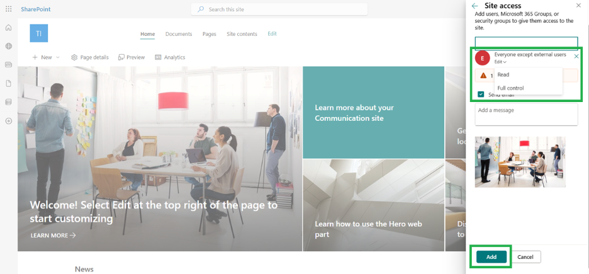The image size is (589, 274).
Task: Click the Site access panel title
Action: coord(503,6)
